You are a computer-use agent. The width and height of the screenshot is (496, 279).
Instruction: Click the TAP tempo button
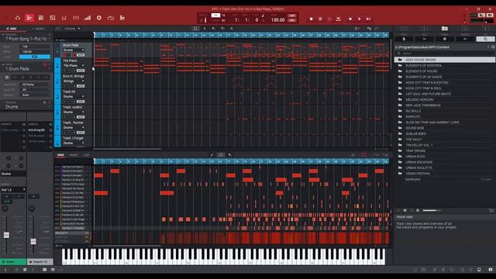(292, 15)
